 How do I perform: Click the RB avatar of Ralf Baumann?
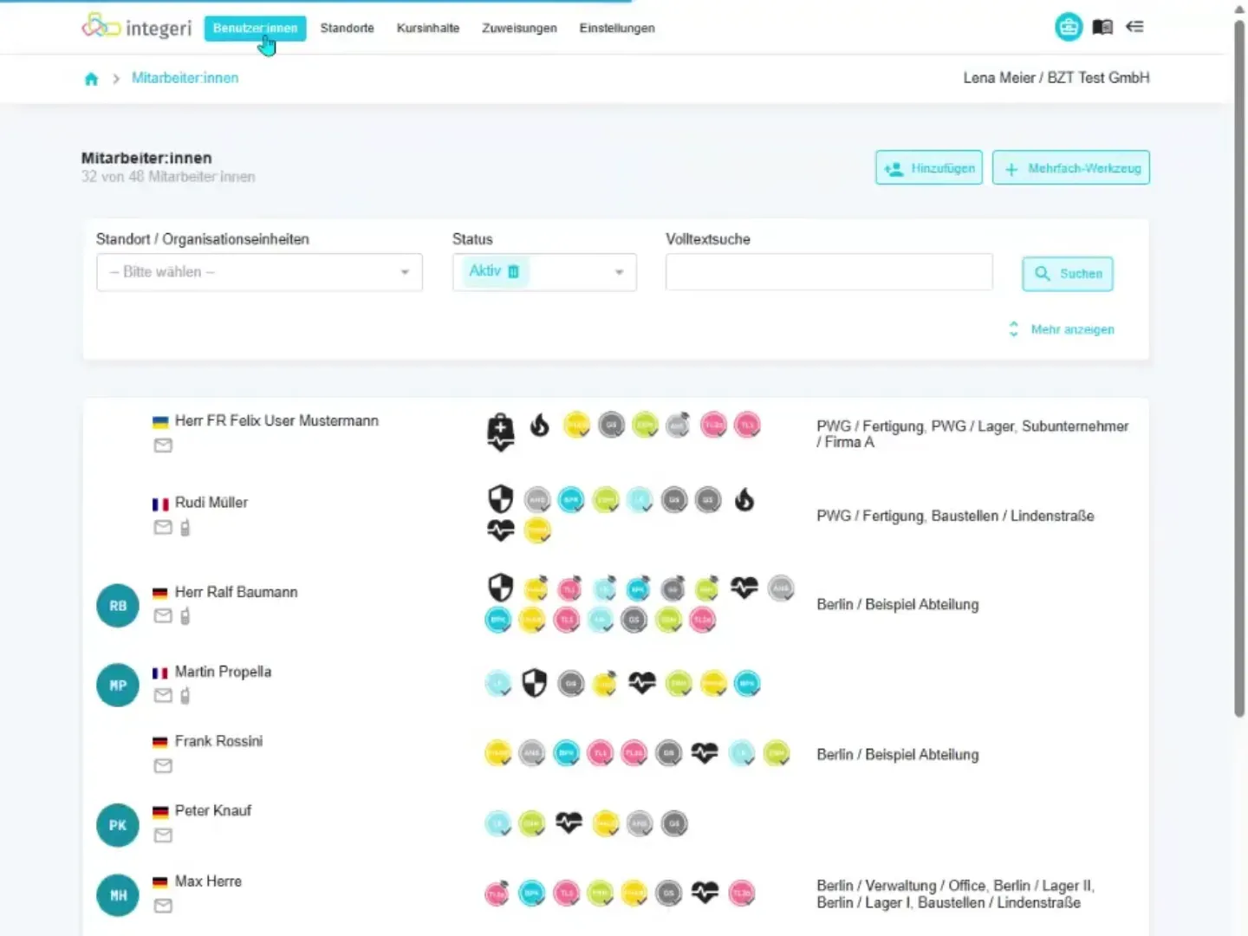click(118, 606)
